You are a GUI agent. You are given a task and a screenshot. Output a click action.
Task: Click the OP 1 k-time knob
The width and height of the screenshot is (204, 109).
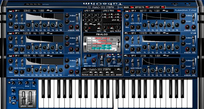[67, 16]
